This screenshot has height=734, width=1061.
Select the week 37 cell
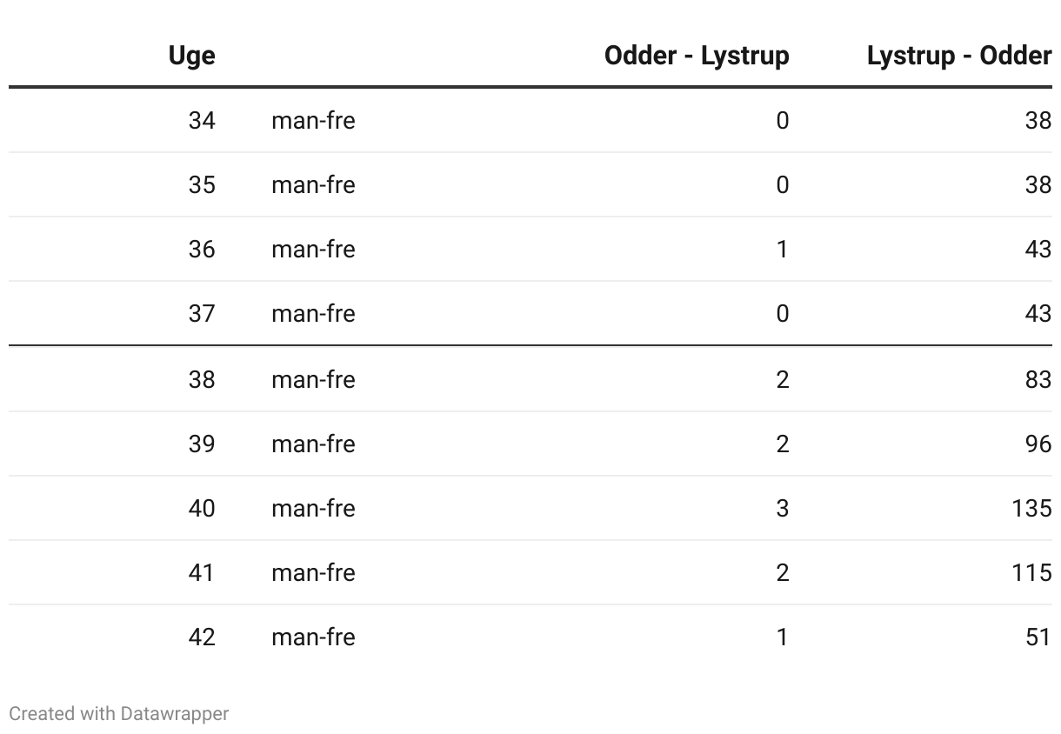coord(201,313)
